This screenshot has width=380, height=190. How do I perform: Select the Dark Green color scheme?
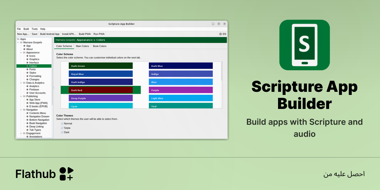coord(101,66)
